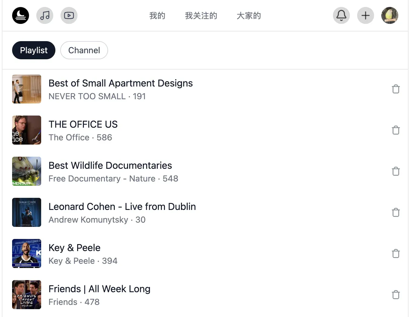This screenshot has height=317, width=411.
Task: Switch to the 我的 tab
Action: pyautogui.click(x=157, y=16)
